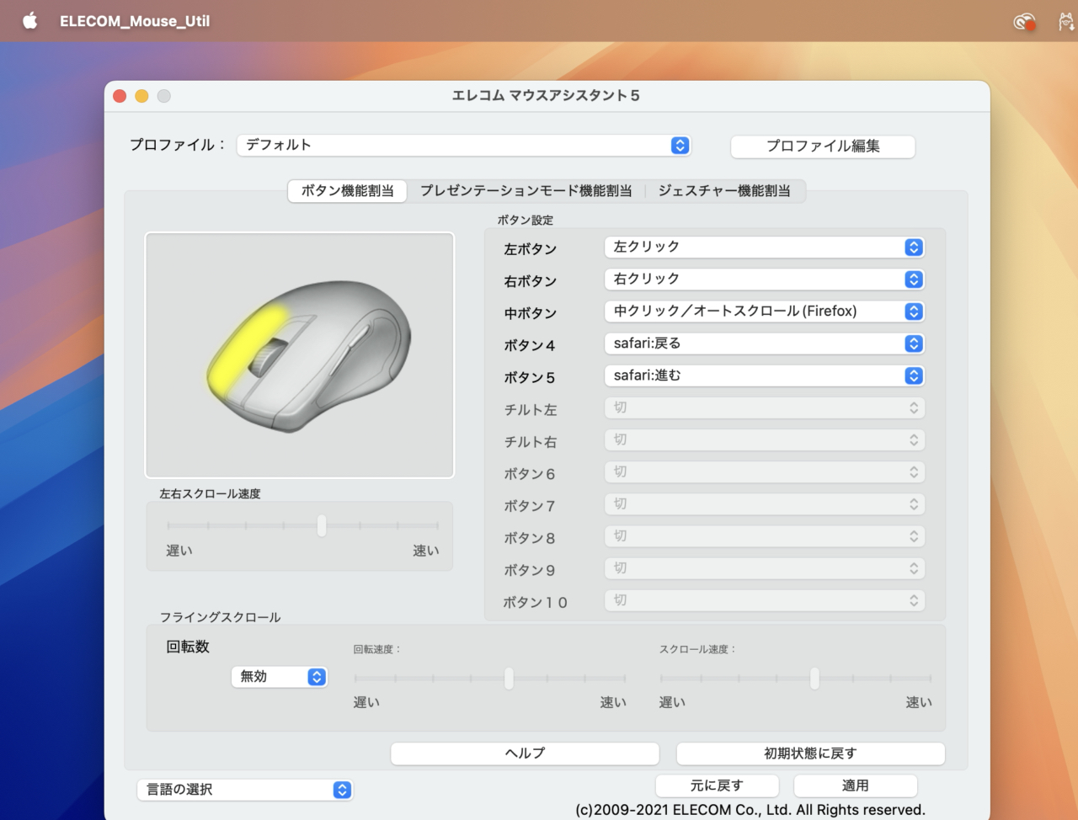1078x820 pixels.
Task: Open the ELECOM_Mouse_Util menu
Action: click(x=135, y=21)
